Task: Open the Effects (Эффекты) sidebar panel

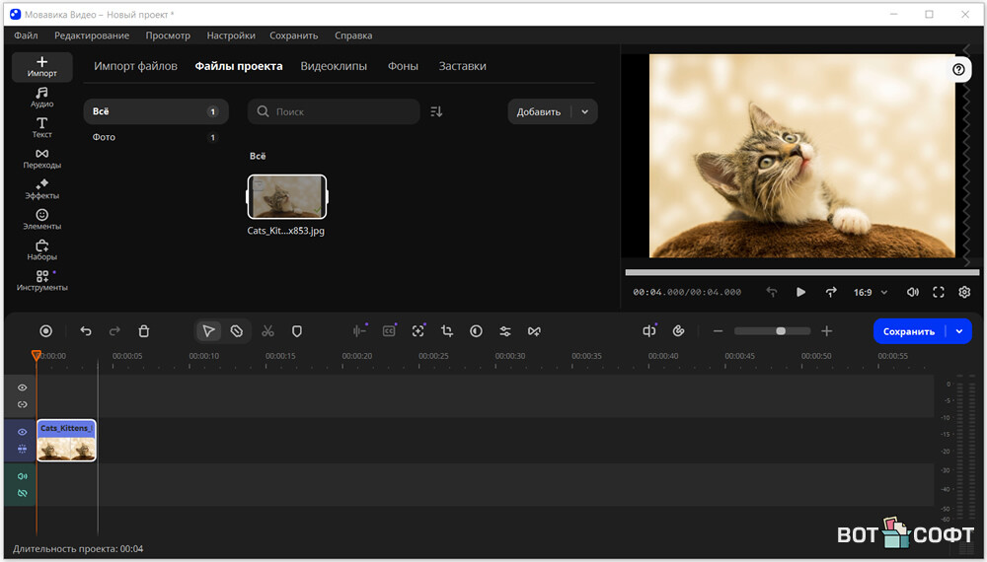Action: coord(41,188)
